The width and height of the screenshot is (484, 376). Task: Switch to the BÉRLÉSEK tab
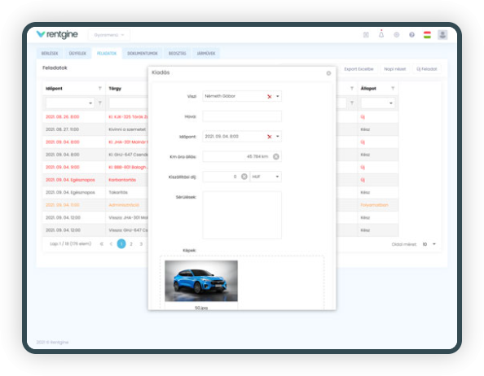coord(50,54)
